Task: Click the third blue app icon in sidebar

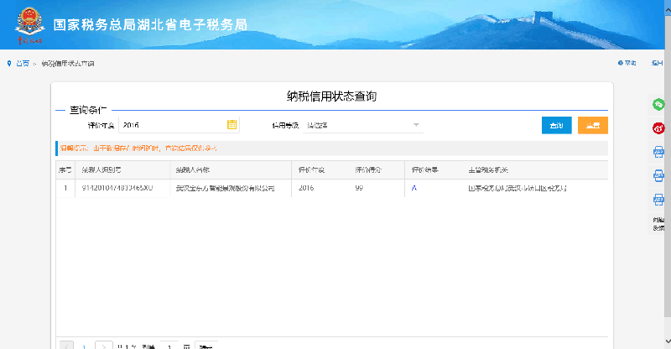Action: coord(658,200)
